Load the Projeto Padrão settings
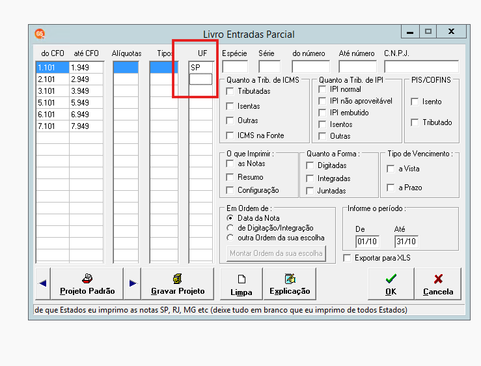This screenshot has width=481, height=366. click(87, 283)
